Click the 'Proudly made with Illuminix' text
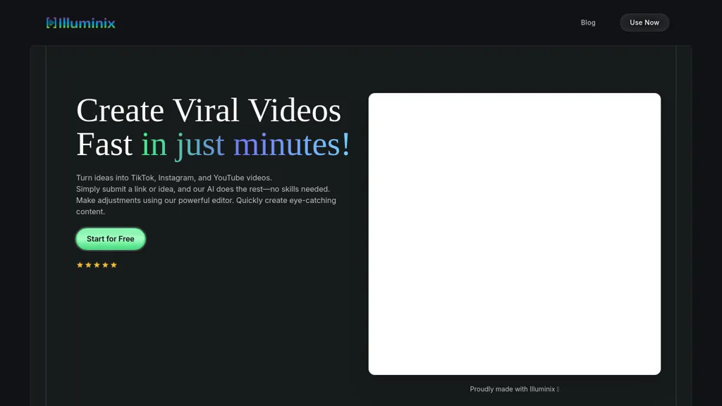 pyautogui.click(x=514, y=389)
